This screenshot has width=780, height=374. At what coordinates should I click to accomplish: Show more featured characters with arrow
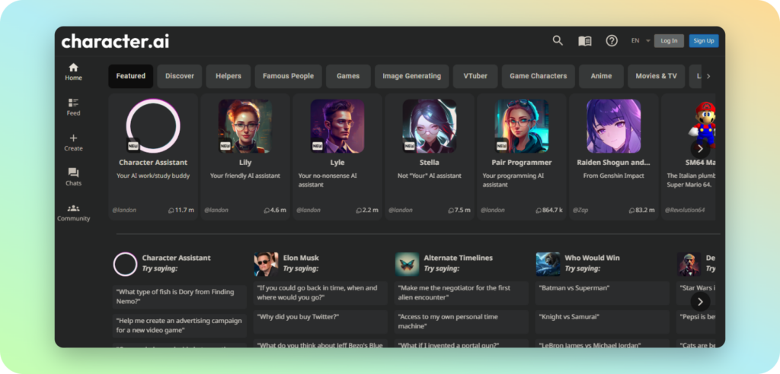(x=700, y=149)
